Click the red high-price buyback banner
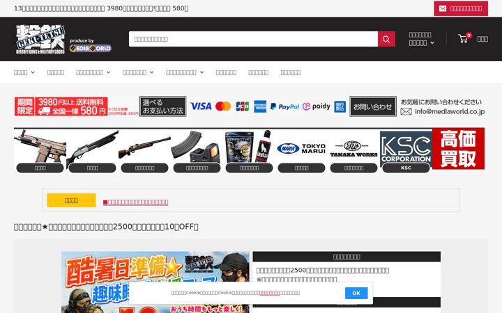This screenshot has width=502, height=313. [x=458, y=149]
